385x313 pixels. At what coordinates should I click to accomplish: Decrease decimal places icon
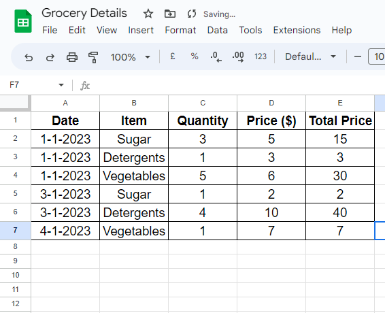click(216, 56)
